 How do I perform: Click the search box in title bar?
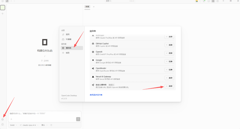coord(120,1)
